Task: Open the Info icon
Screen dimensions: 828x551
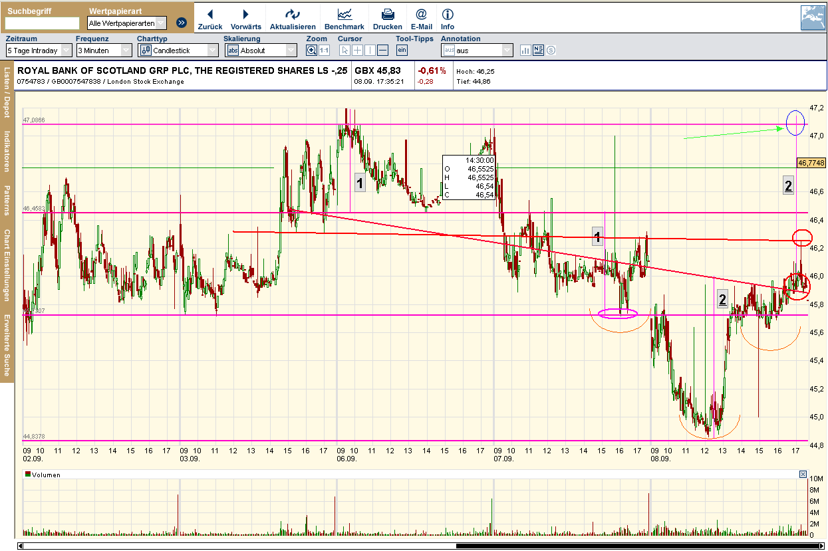Action: 447,17
